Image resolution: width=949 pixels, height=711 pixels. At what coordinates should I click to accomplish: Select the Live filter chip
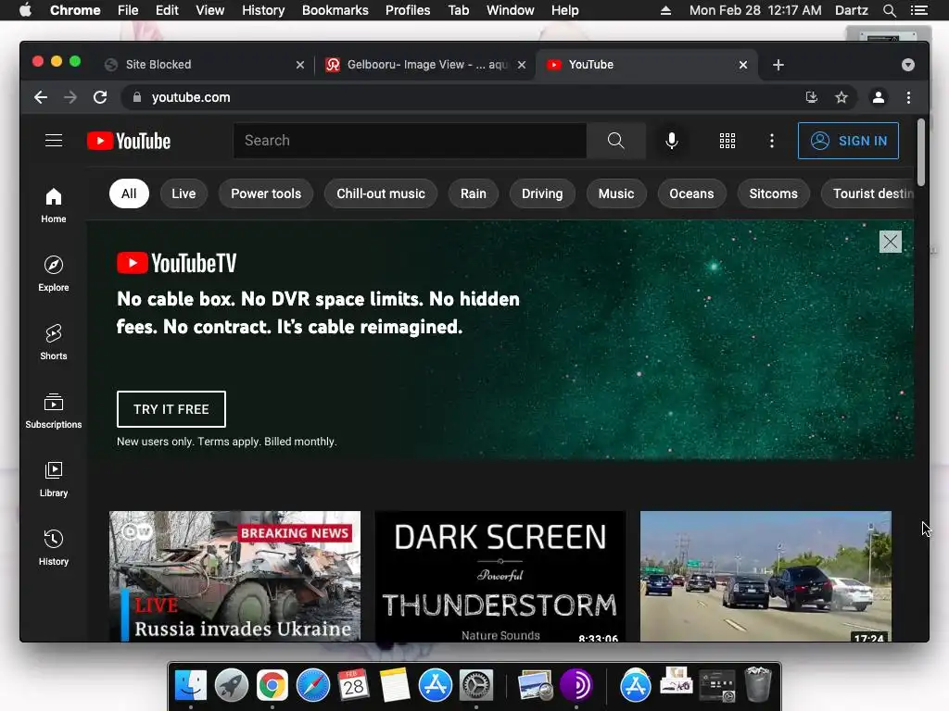(183, 194)
